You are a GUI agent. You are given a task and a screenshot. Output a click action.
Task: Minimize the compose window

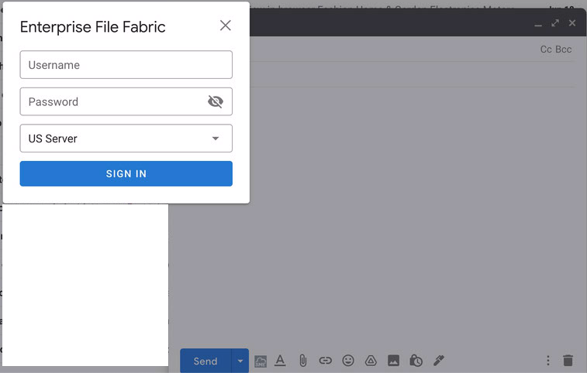point(538,25)
